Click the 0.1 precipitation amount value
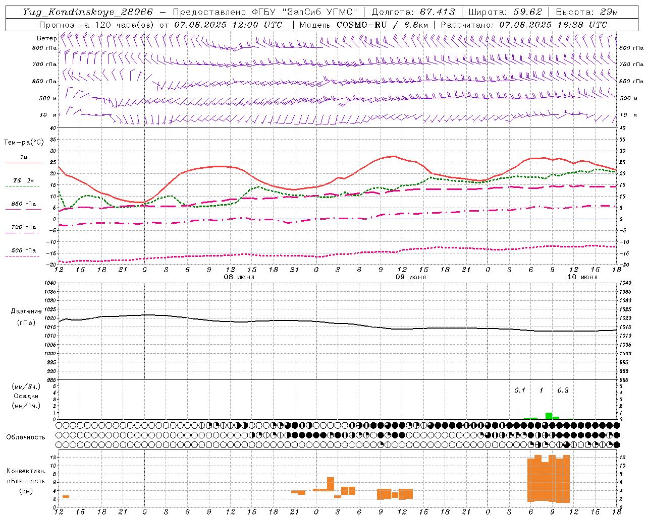Viewport: 646px width, 516px height. (520, 390)
